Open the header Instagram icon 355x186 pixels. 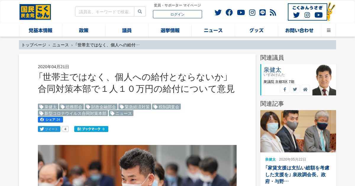pyautogui.click(x=252, y=12)
